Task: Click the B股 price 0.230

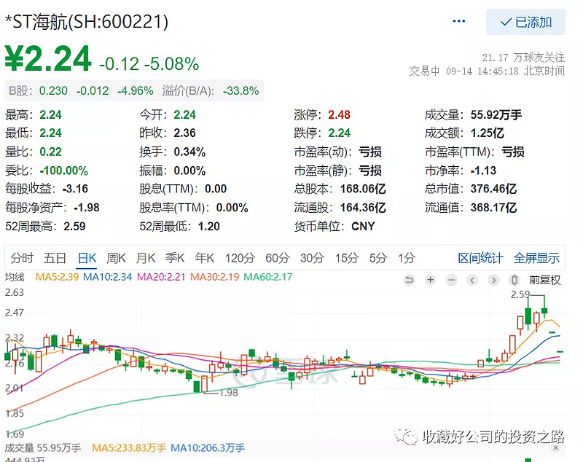Action: coord(53,90)
